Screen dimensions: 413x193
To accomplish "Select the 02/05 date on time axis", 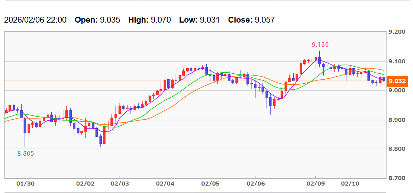I will [x=210, y=183].
